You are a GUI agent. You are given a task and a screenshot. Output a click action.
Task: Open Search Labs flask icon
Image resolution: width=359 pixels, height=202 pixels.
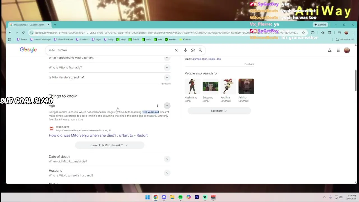[330, 50]
